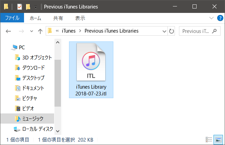Expand the ribbon with the chevron

click(x=211, y=18)
